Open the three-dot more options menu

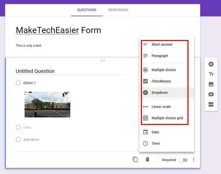click(194, 160)
